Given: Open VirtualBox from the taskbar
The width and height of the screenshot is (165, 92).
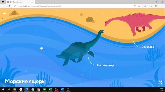Looking at the screenshot, I should 68,89.
